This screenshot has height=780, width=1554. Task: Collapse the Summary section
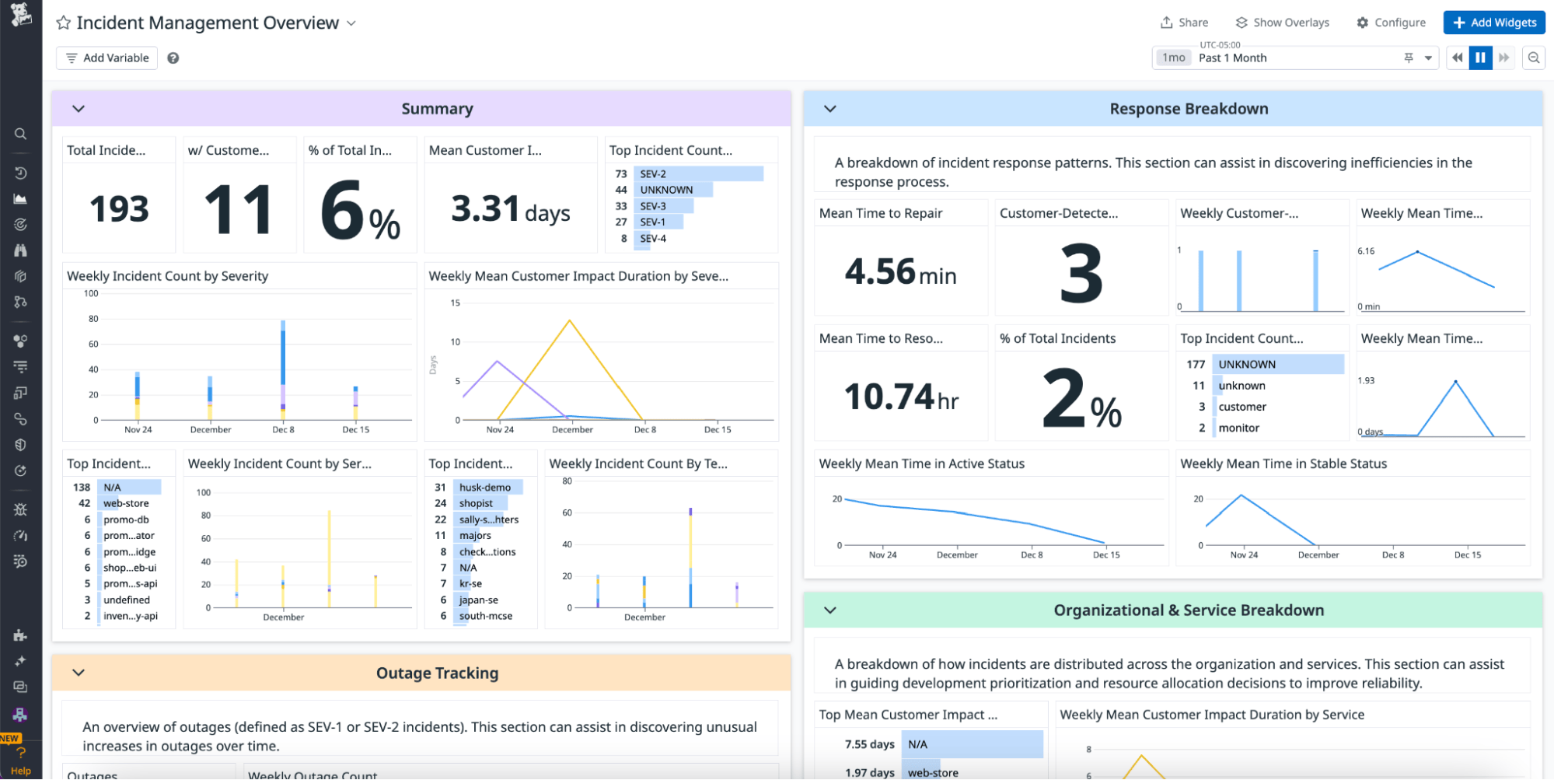point(79,109)
